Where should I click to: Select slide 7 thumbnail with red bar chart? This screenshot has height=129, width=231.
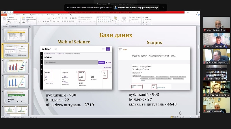(x=16, y=66)
